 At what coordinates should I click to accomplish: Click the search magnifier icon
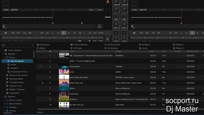(3, 45)
